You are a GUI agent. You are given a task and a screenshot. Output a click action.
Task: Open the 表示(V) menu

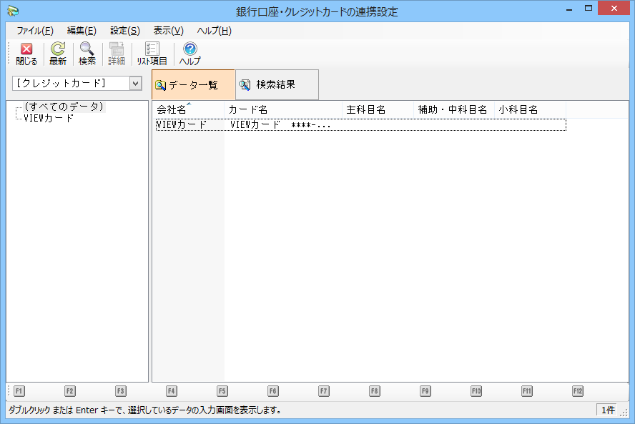click(169, 31)
